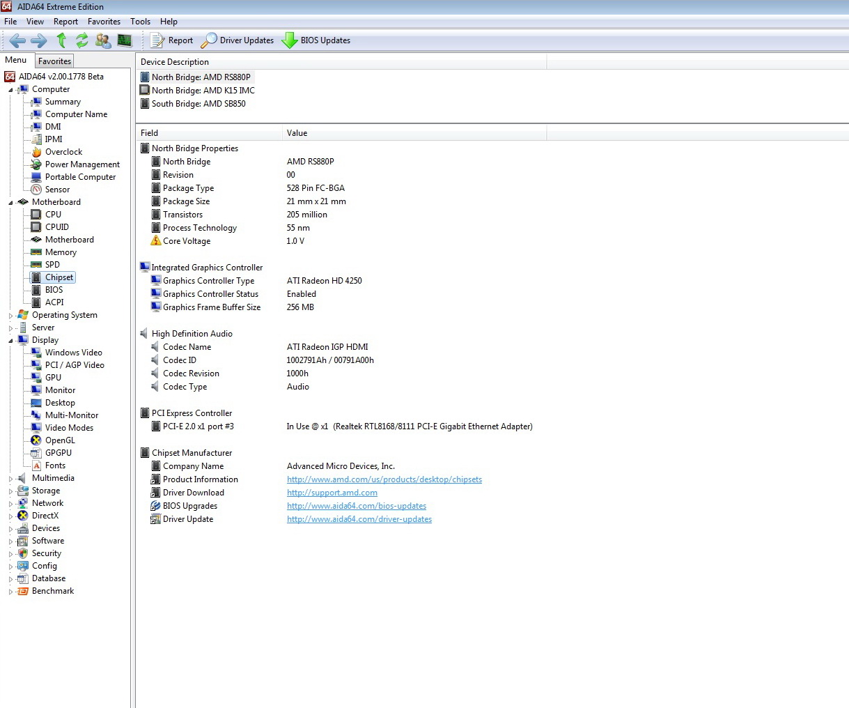Image resolution: width=849 pixels, height=708 pixels.
Task: Switch to the Favorites tab
Action: point(54,61)
